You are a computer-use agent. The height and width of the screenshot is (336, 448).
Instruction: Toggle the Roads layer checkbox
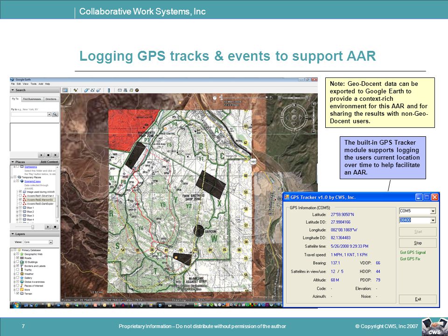coord(18,258)
